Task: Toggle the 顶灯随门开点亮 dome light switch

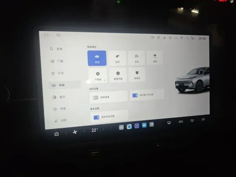Action: (x=135, y=95)
